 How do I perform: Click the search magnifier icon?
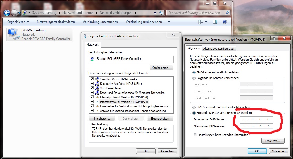(x=227, y=13)
